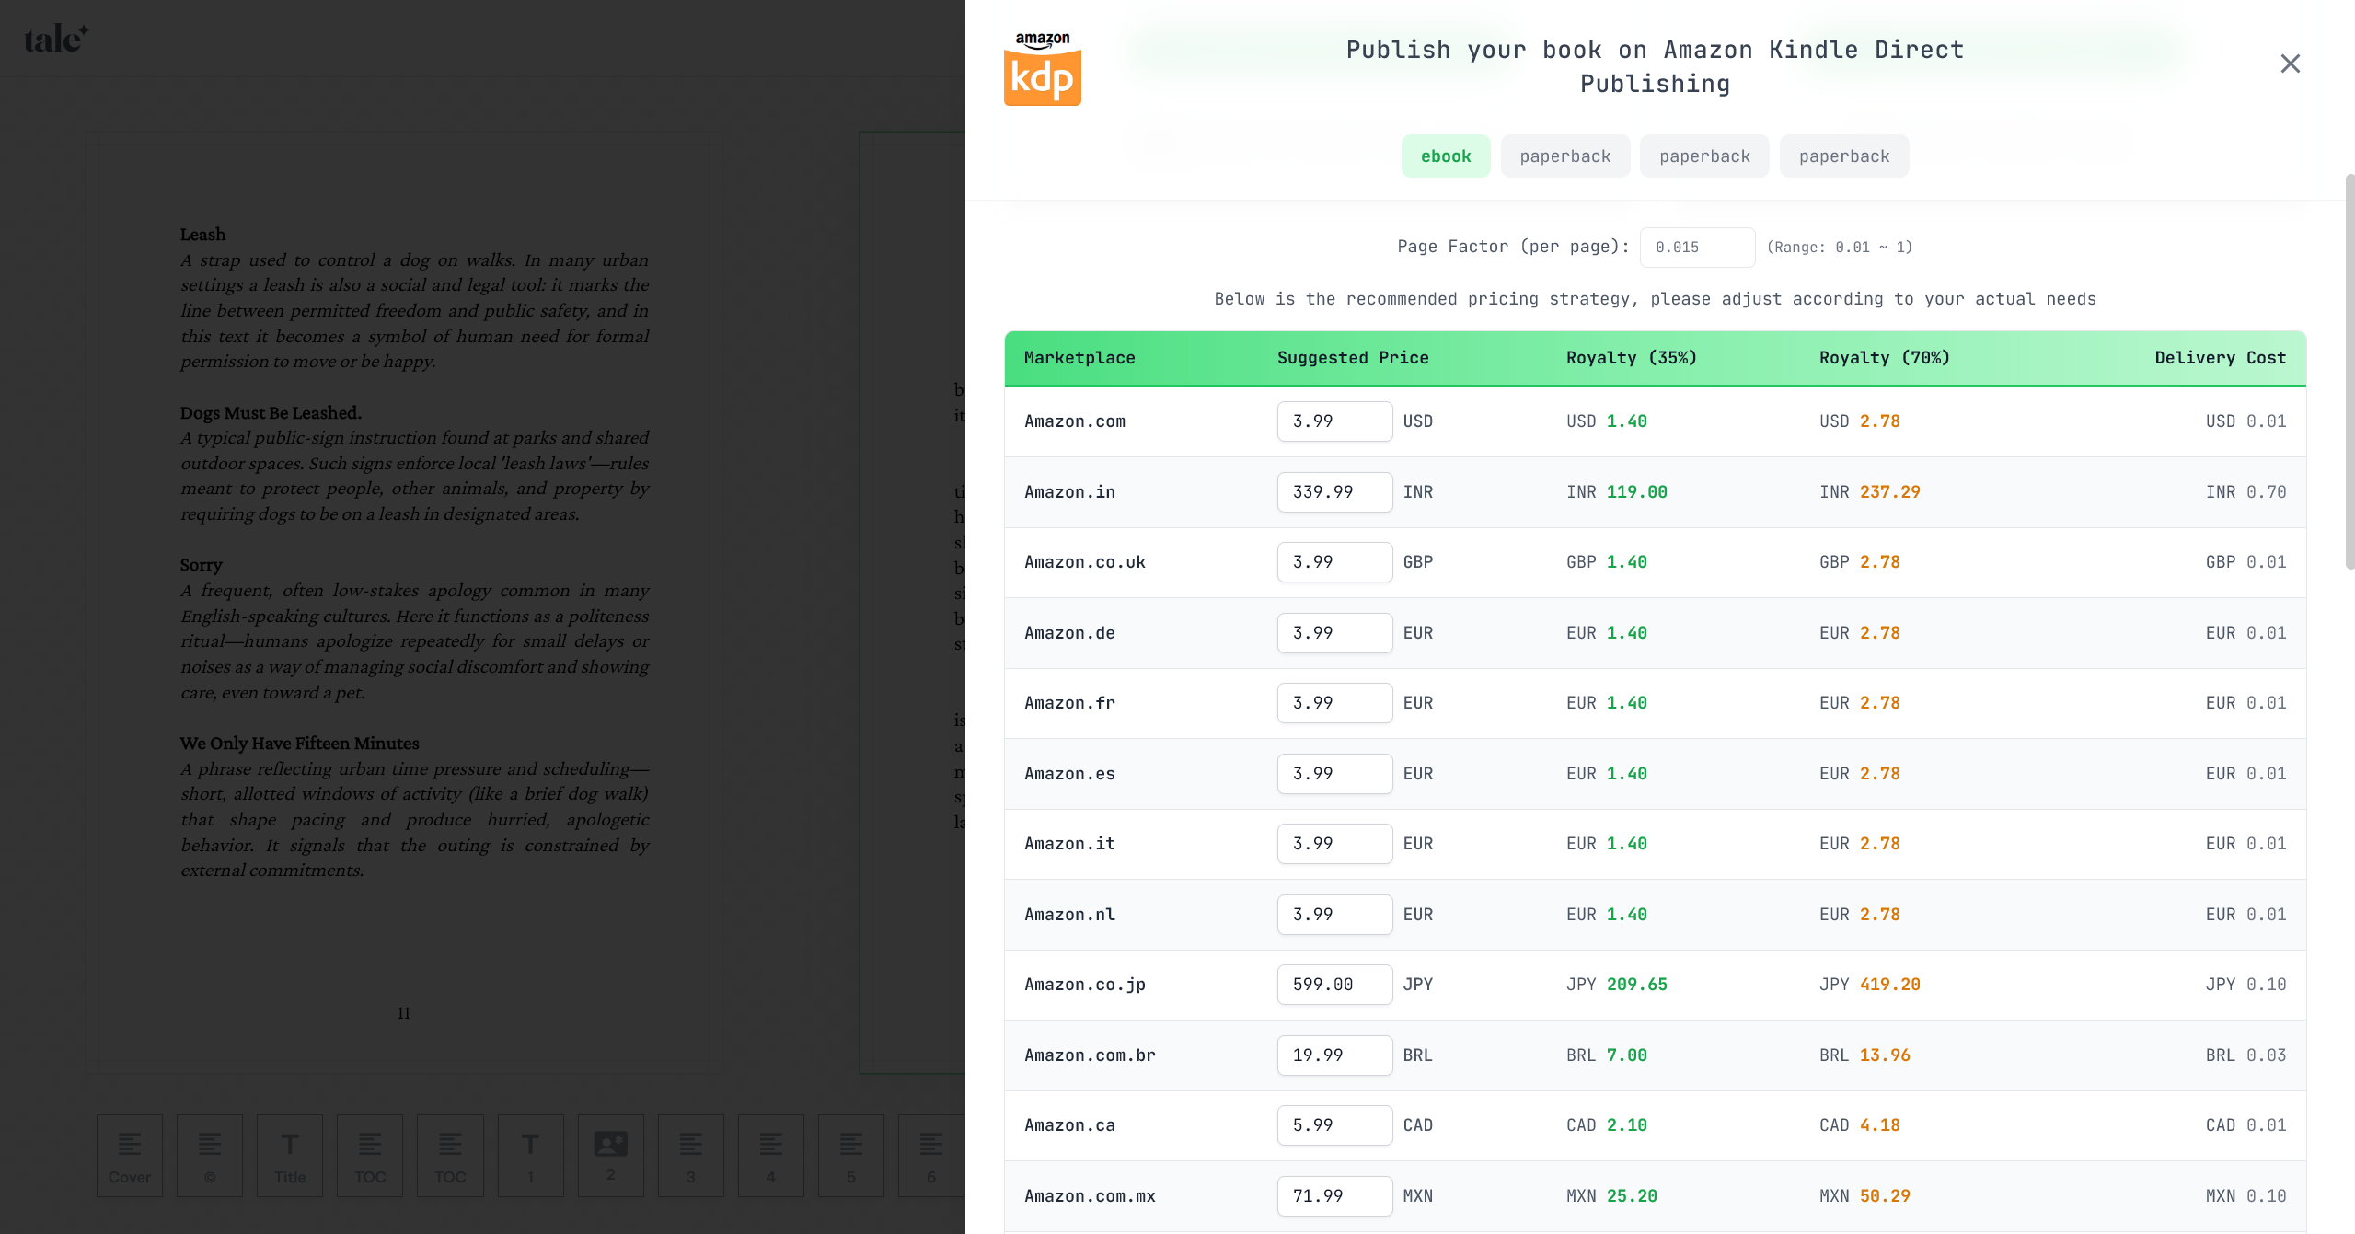The width and height of the screenshot is (2355, 1234).
Task: Switch to the ebook tab
Action: click(x=1445, y=156)
